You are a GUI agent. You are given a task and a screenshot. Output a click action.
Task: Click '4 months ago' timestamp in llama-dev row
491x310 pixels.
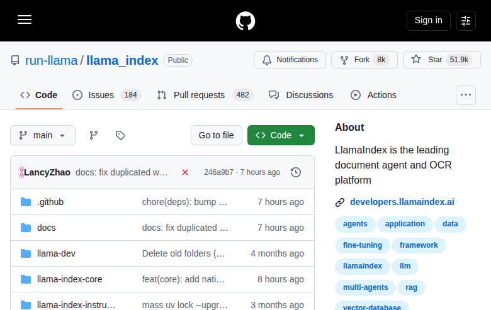click(x=277, y=253)
